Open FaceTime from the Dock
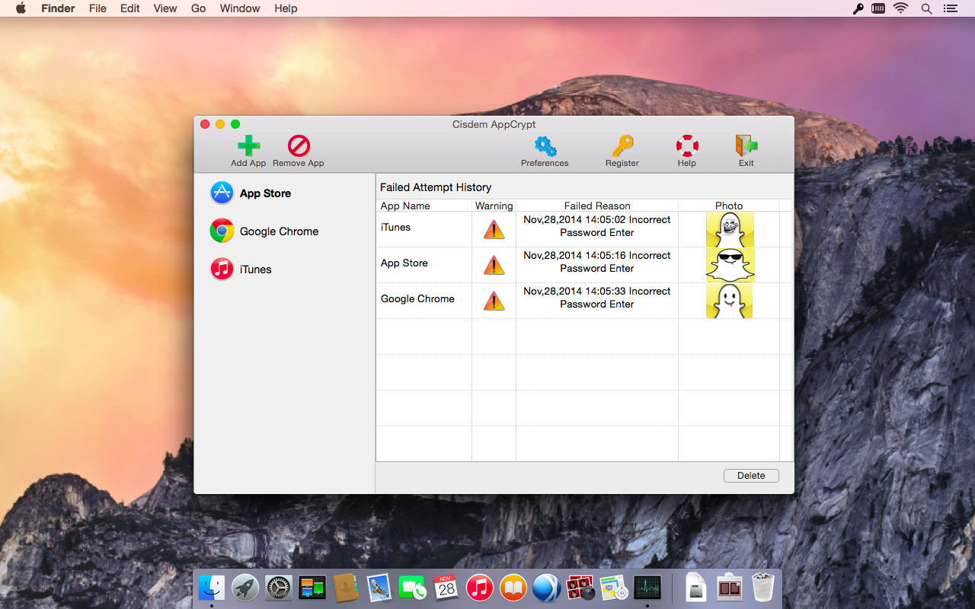The width and height of the screenshot is (975, 609). (413, 587)
